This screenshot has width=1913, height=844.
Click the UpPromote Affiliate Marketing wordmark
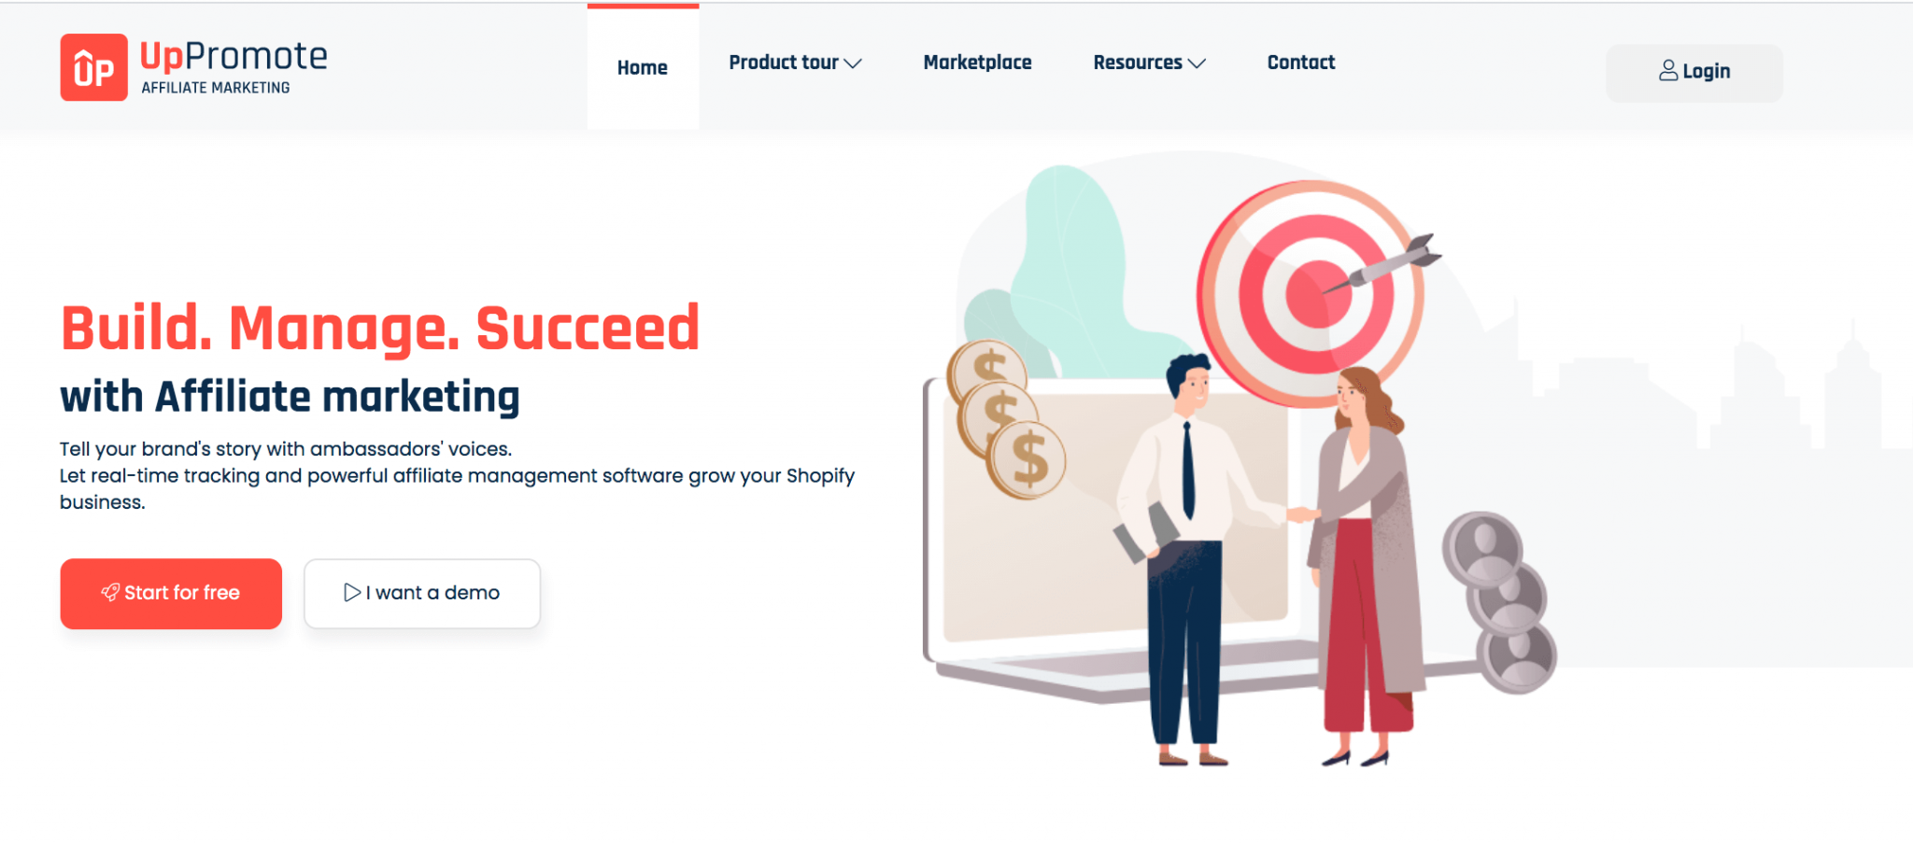pyautogui.click(x=234, y=67)
